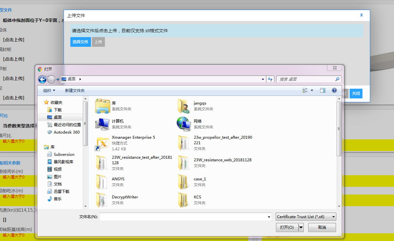Toggle the preview pane icon

pyautogui.click(x=322, y=91)
